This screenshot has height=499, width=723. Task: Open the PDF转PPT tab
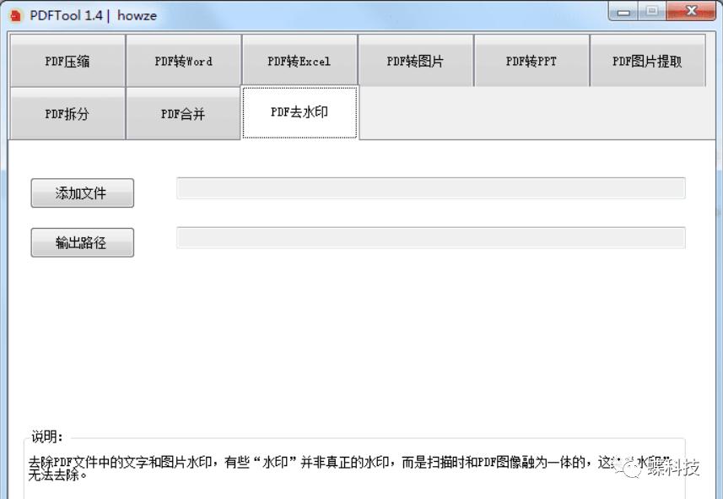point(531,59)
